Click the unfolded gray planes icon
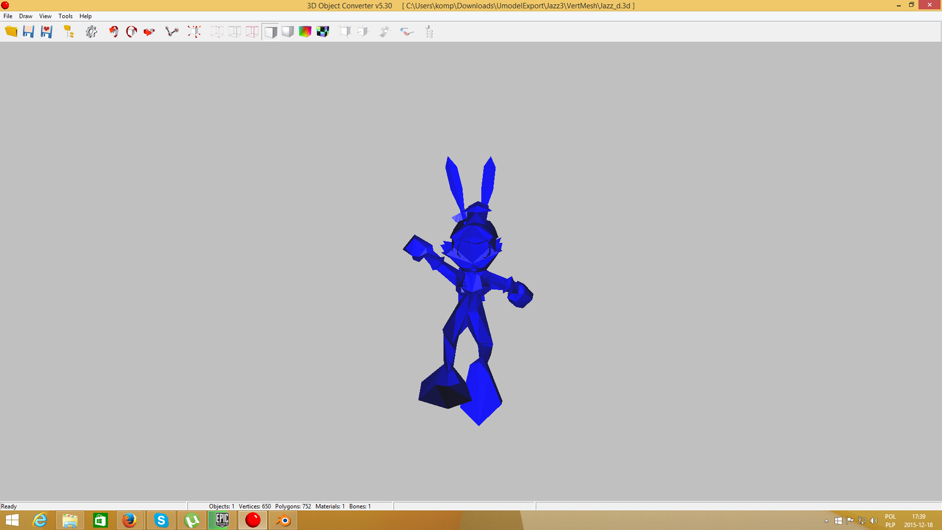This screenshot has width=942, height=530. [385, 32]
